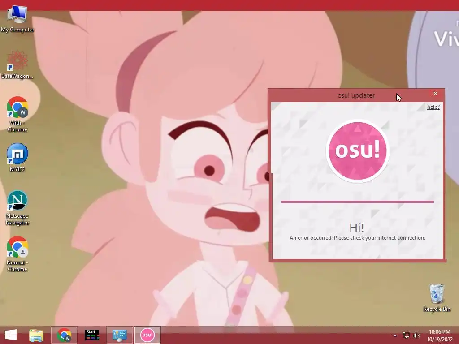459x344 pixels.
Task: Select the MYIE2 browser desktop icon
Action: click(x=17, y=157)
